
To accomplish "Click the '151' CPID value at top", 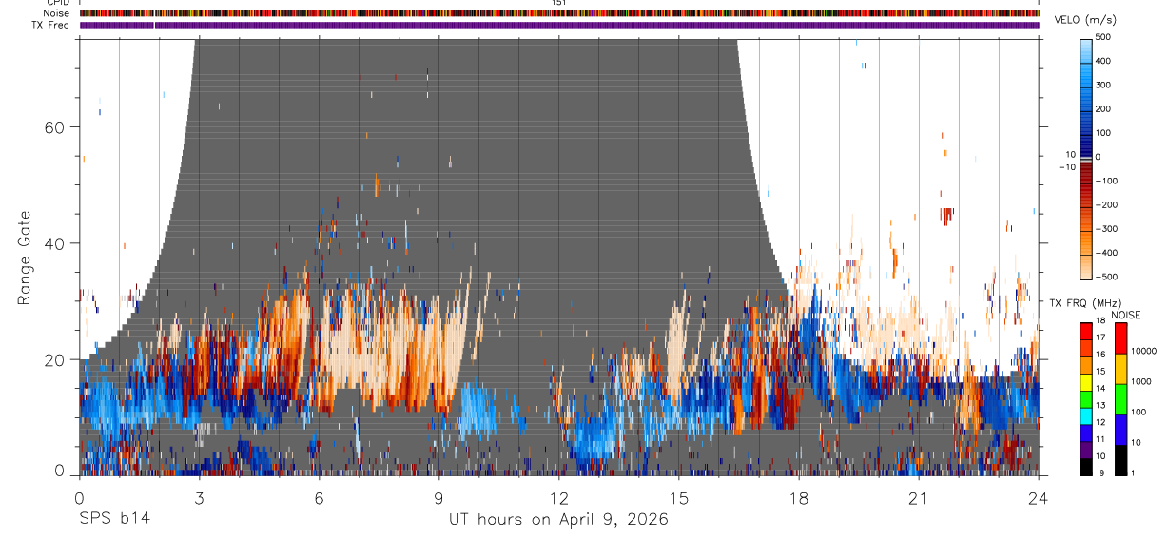I will [558, 3].
